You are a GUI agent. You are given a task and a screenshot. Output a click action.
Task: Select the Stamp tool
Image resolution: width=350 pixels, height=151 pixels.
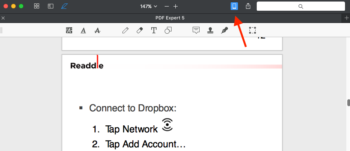(x=210, y=30)
